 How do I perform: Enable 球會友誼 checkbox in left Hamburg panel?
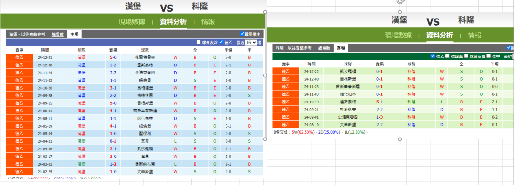tap(198, 42)
